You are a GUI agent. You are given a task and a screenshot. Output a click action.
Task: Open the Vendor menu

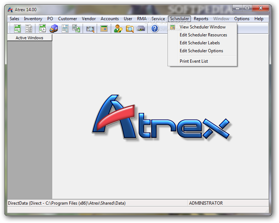click(89, 19)
